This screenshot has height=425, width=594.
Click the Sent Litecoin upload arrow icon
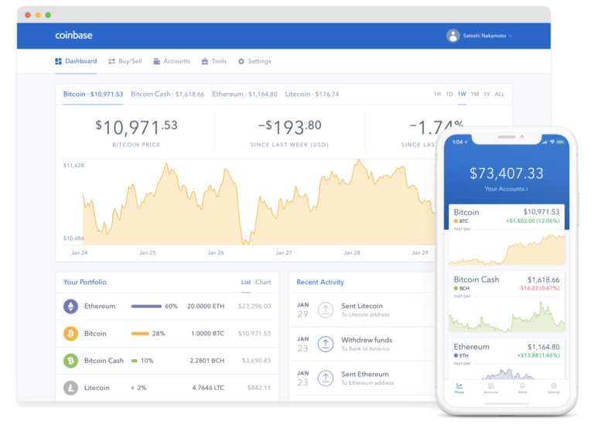326,310
